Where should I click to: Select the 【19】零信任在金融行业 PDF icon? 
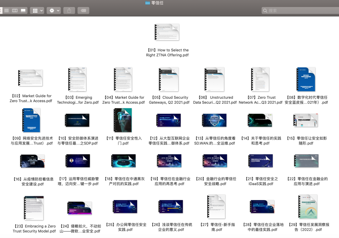pyautogui.click(x=169, y=161)
